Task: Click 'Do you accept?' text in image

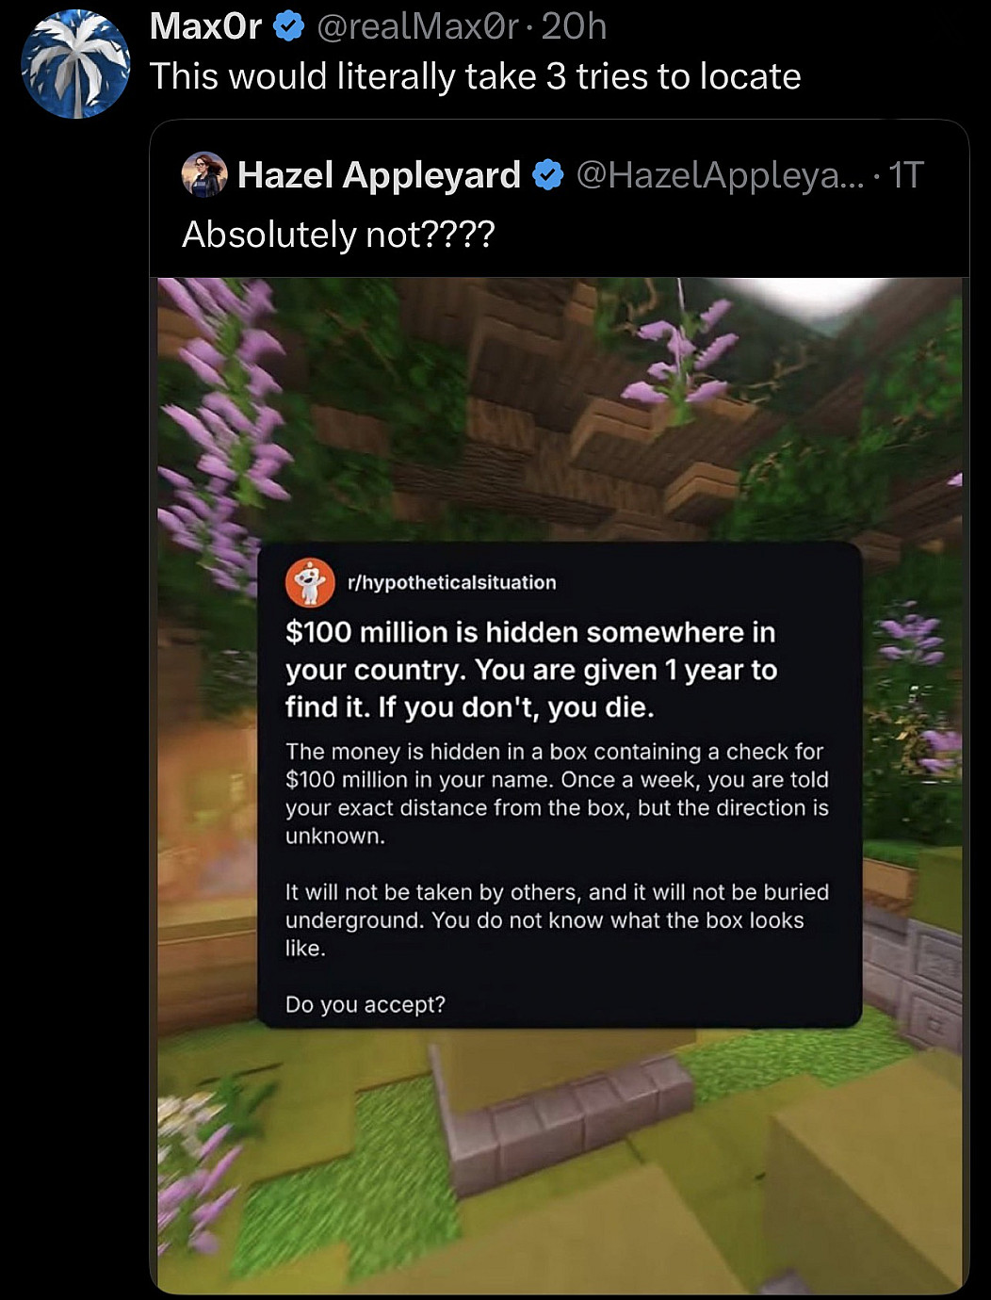Action: [x=366, y=1004]
